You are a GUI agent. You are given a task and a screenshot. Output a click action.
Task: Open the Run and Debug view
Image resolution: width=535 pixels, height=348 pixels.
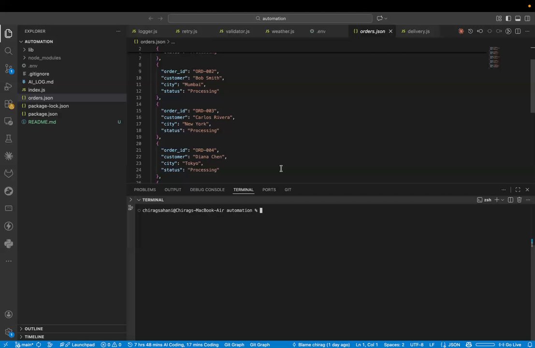coord(8,87)
